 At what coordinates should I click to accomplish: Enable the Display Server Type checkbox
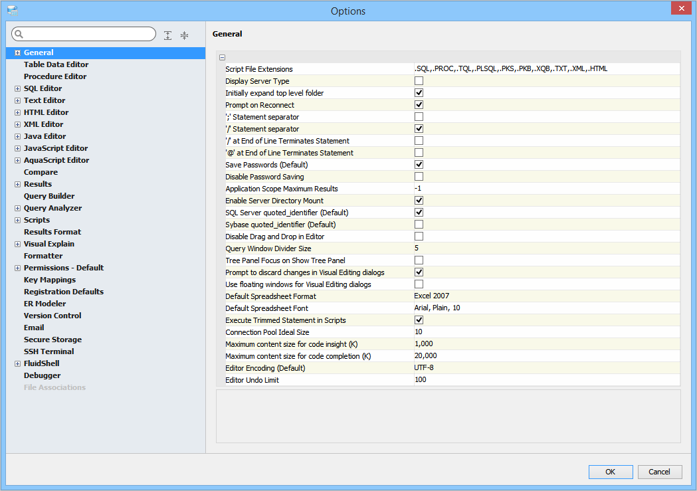(419, 81)
